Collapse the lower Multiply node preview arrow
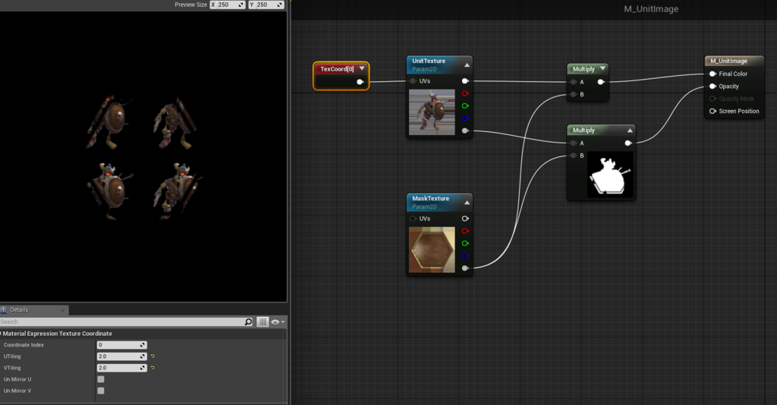The height and width of the screenshot is (405, 777). 630,130
